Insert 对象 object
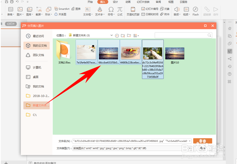237x164 pixels. pos(165,9)
